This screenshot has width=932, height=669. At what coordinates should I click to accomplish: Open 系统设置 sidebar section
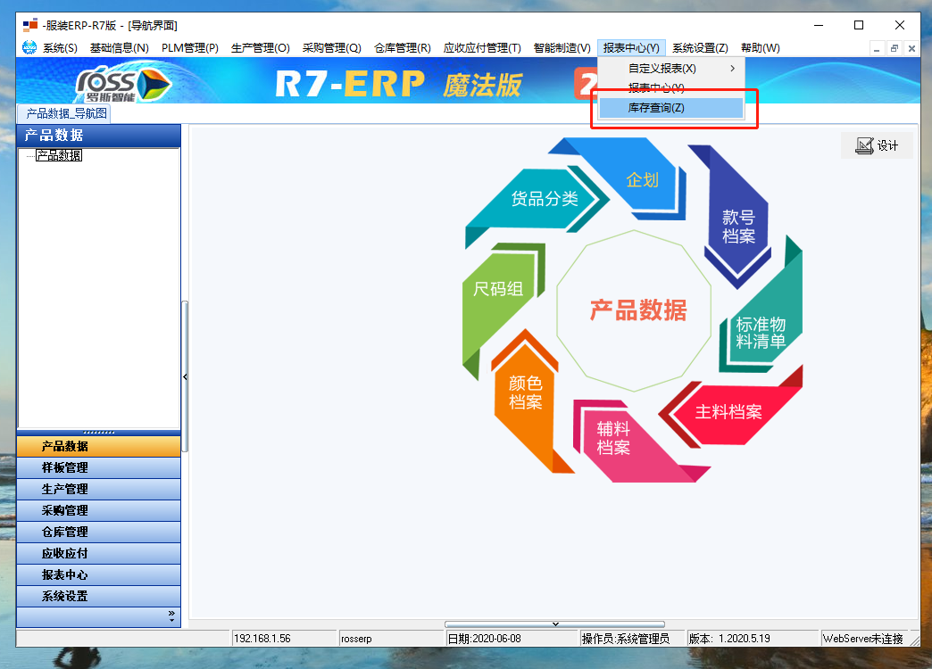[99, 596]
